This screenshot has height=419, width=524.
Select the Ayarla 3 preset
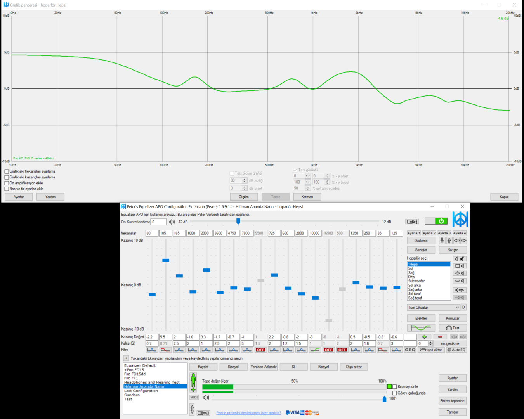tap(444, 233)
